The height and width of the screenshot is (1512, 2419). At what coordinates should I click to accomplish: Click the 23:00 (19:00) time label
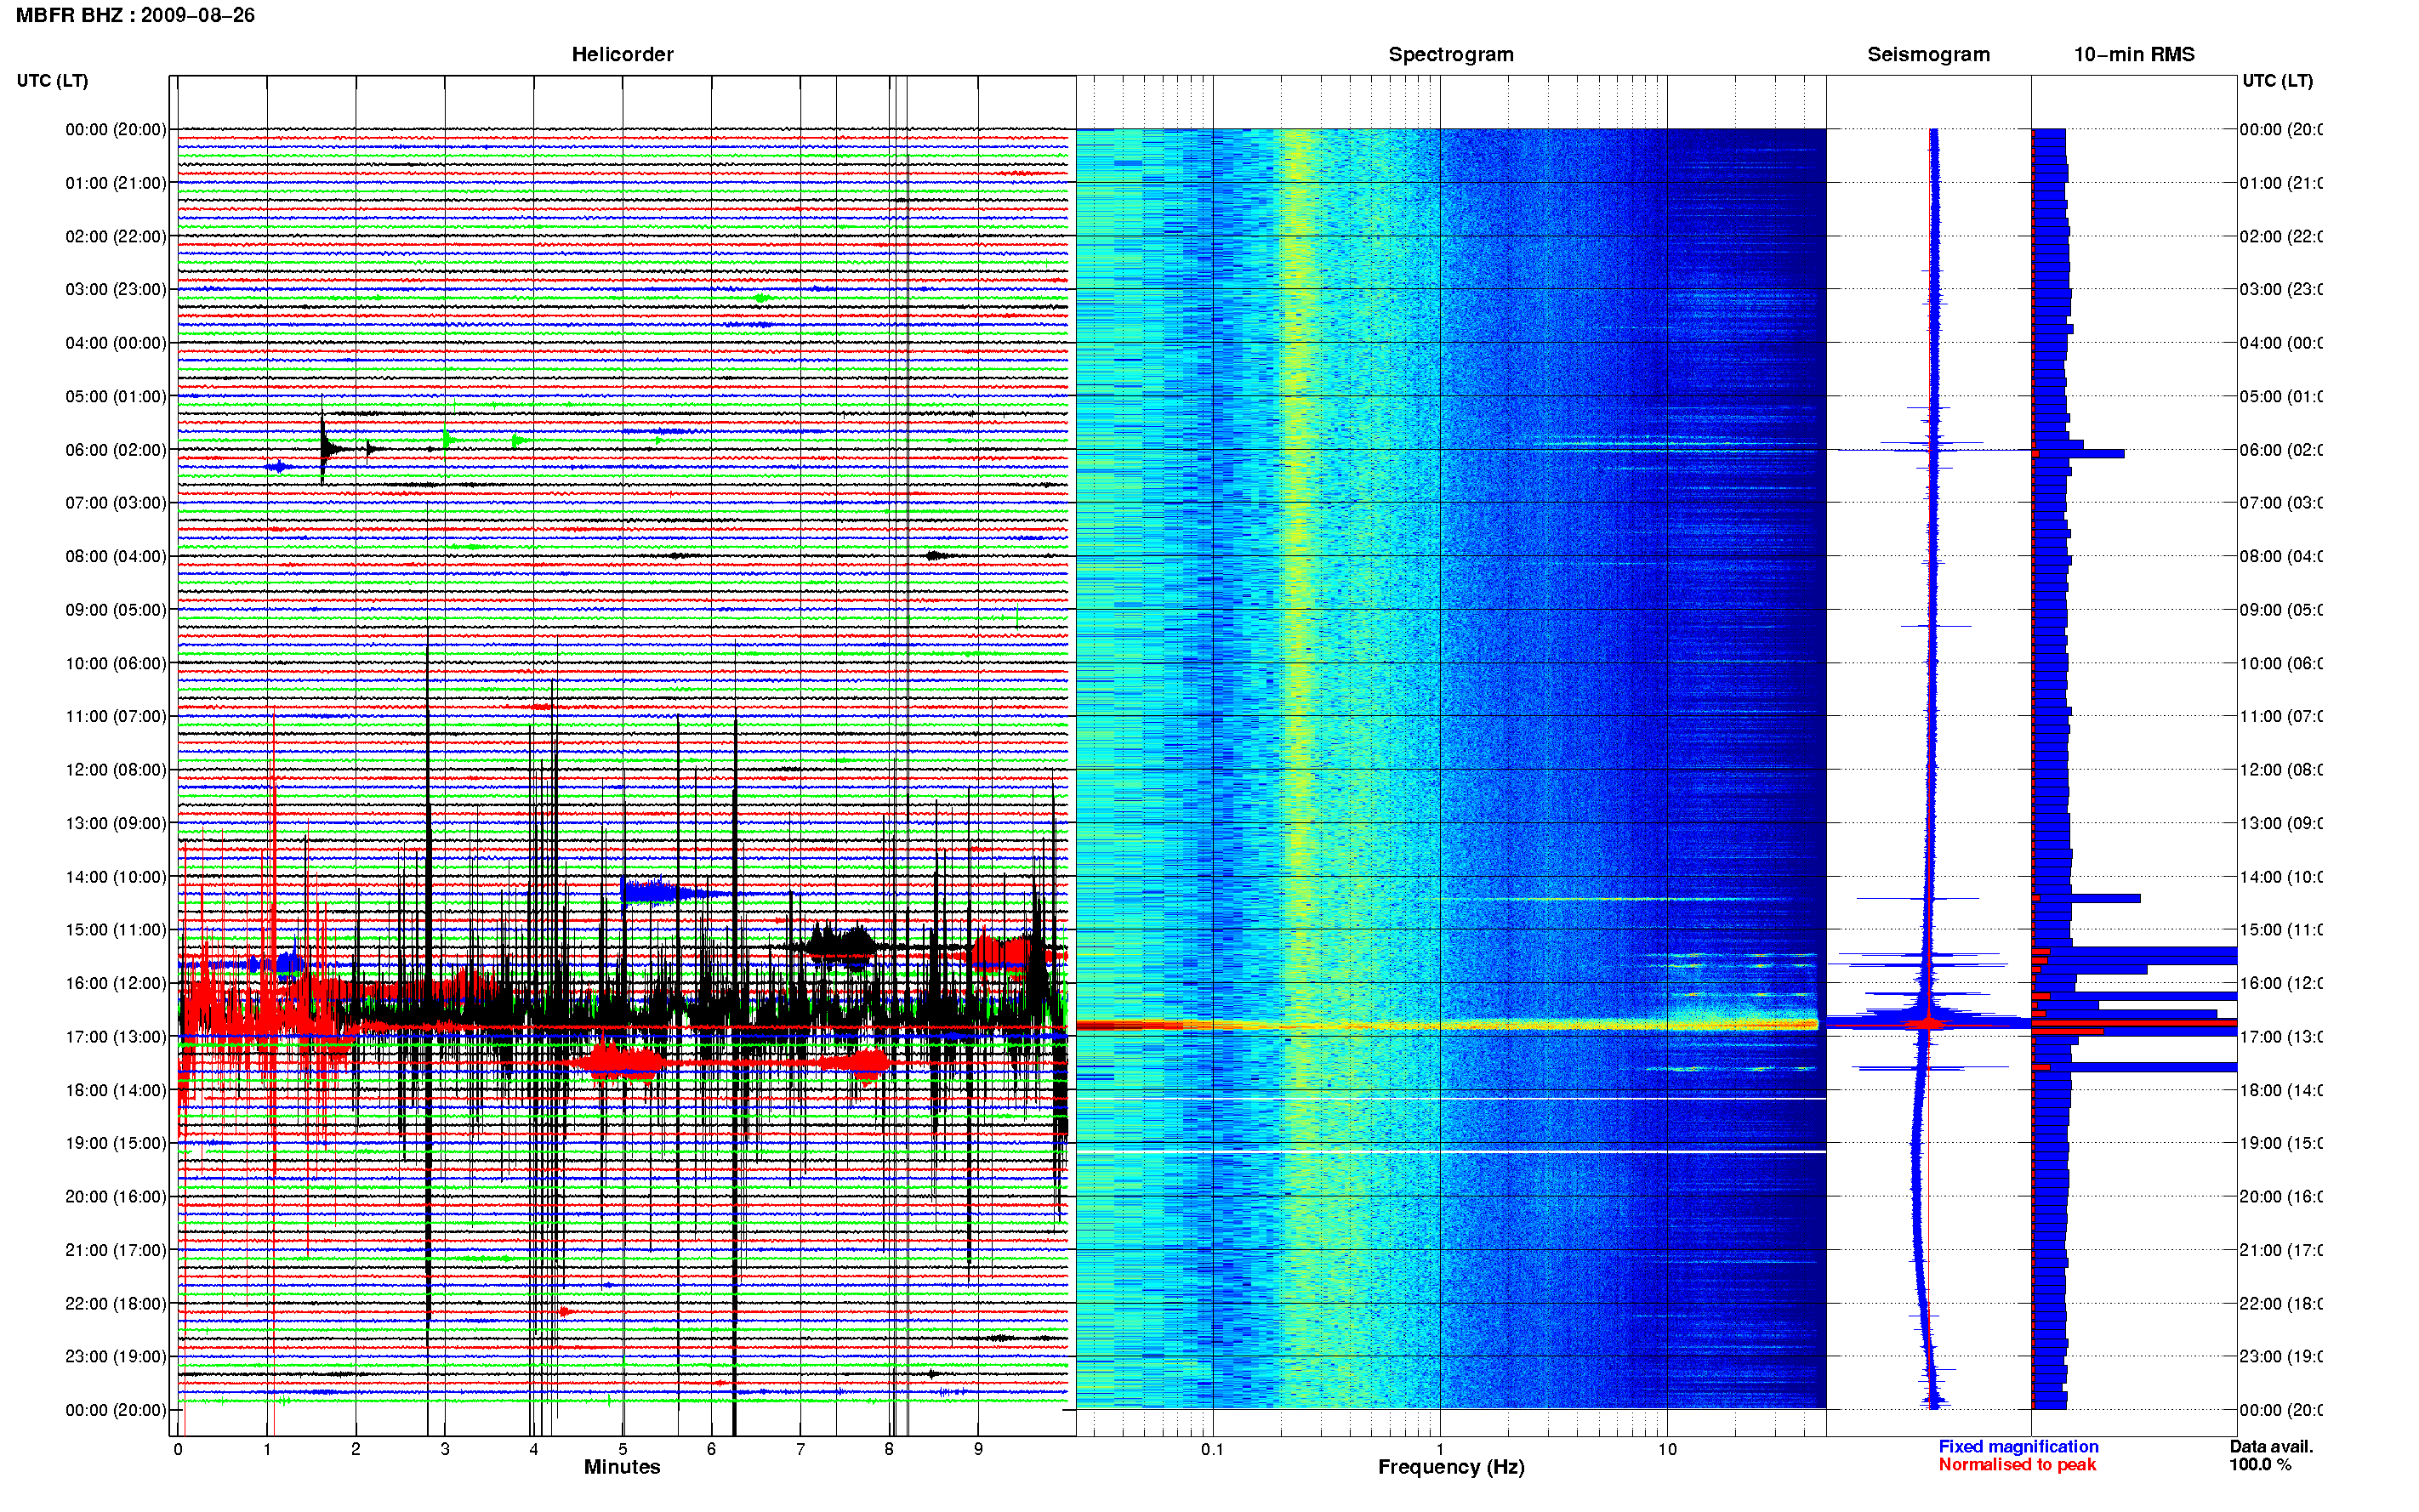click(x=116, y=1356)
